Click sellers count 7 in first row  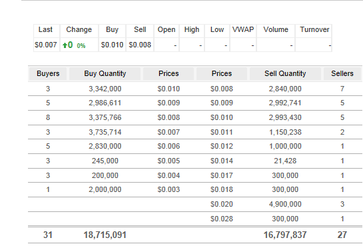342,89
